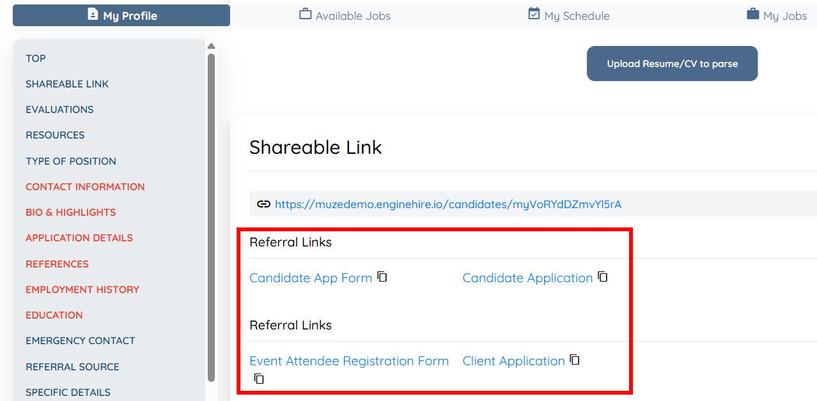Screen dimensions: 817x401
Task: Open Event Attendee Registration Form link
Action: pyautogui.click(x=349, y=361)
